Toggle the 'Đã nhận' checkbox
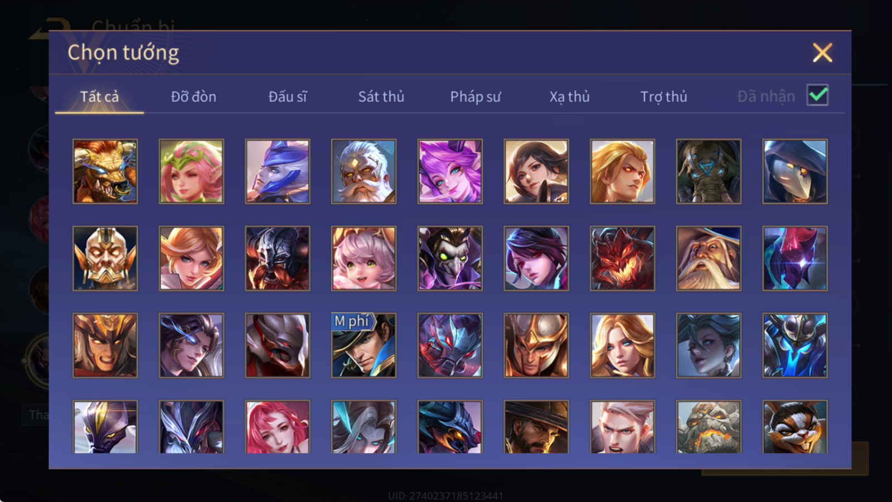 point(817,95)
